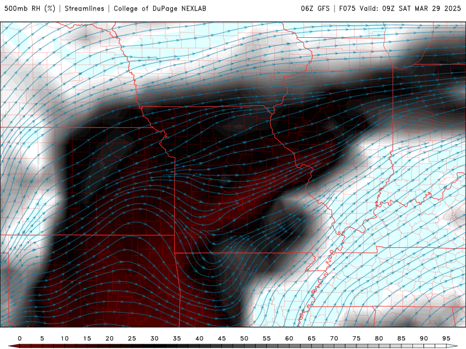Choose the "70" scale label
Screen dimensions: 466x349
pos(334,339)
